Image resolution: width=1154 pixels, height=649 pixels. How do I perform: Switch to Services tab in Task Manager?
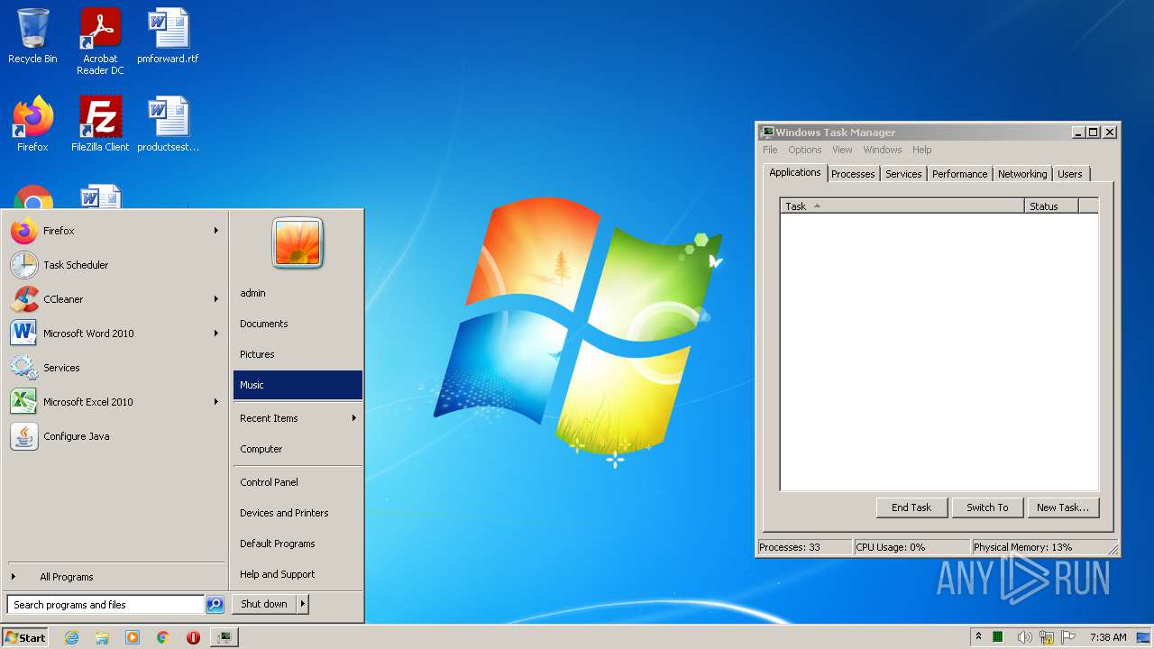click(x=903, y=174)
